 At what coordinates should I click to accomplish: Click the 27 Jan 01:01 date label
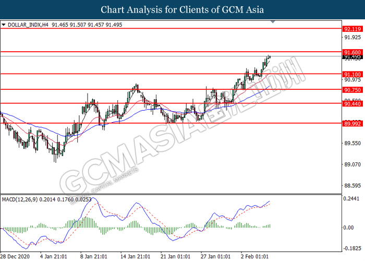click(215, 257)
